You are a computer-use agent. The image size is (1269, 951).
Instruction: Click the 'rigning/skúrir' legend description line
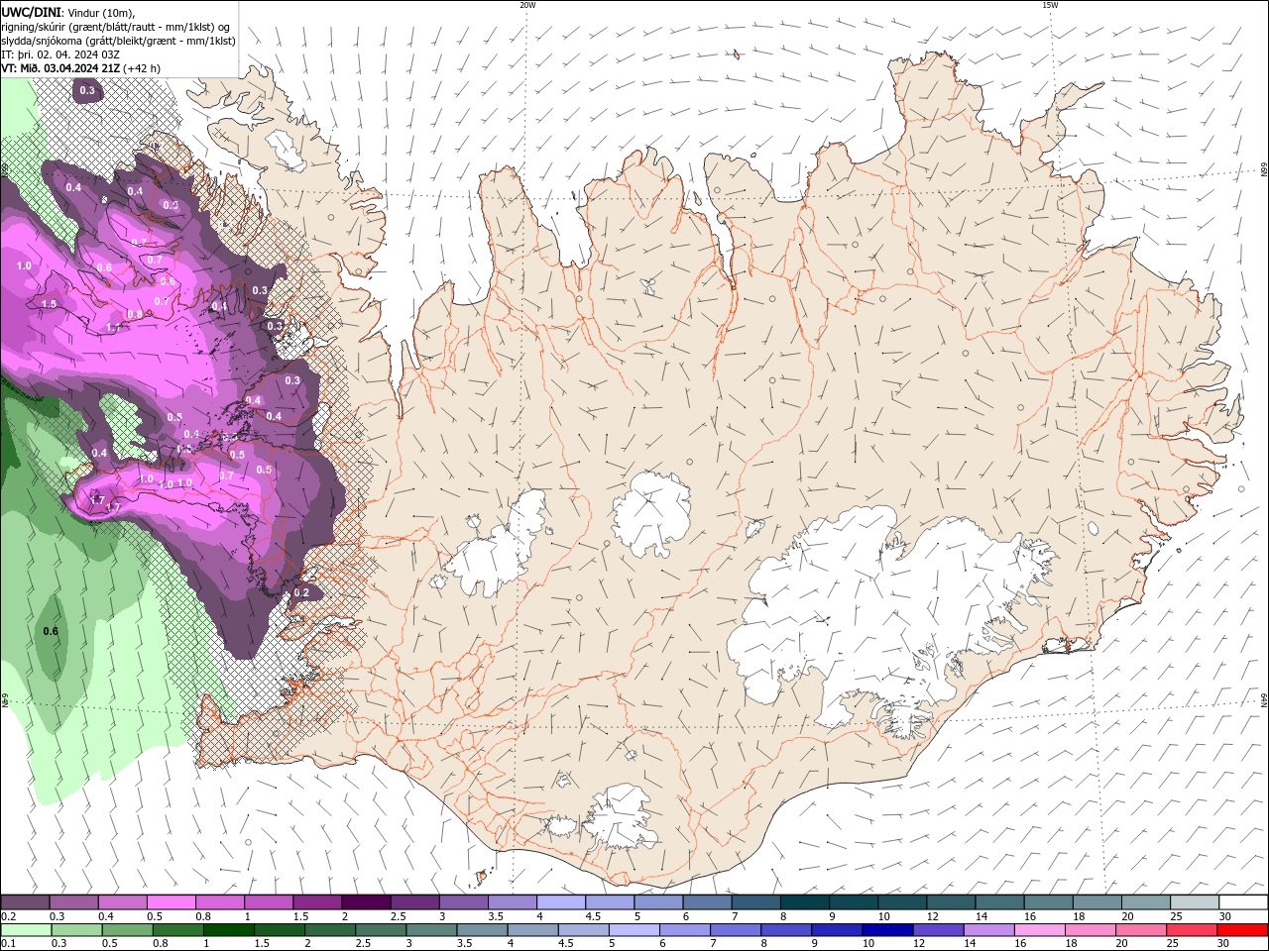(x=116, y=27)
